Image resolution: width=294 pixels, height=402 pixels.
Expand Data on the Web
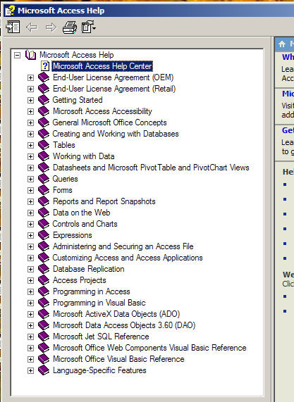pyautogui.click(x=30, y=213)
